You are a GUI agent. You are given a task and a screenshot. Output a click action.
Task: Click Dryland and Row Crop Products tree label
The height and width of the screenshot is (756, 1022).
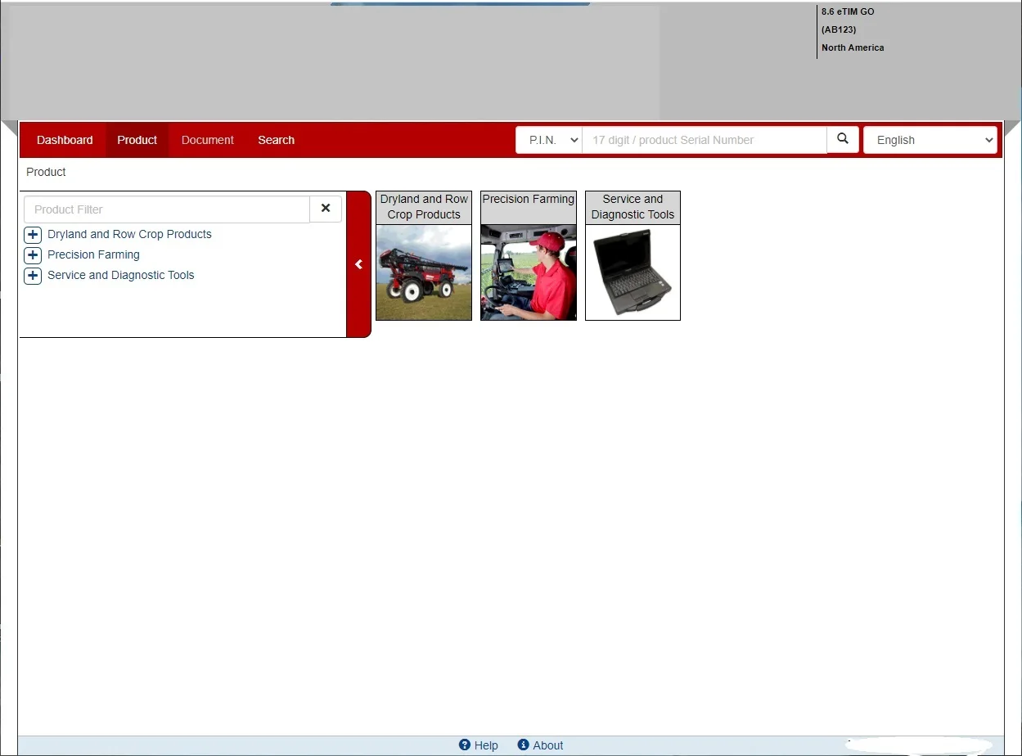tap(129, 234)
